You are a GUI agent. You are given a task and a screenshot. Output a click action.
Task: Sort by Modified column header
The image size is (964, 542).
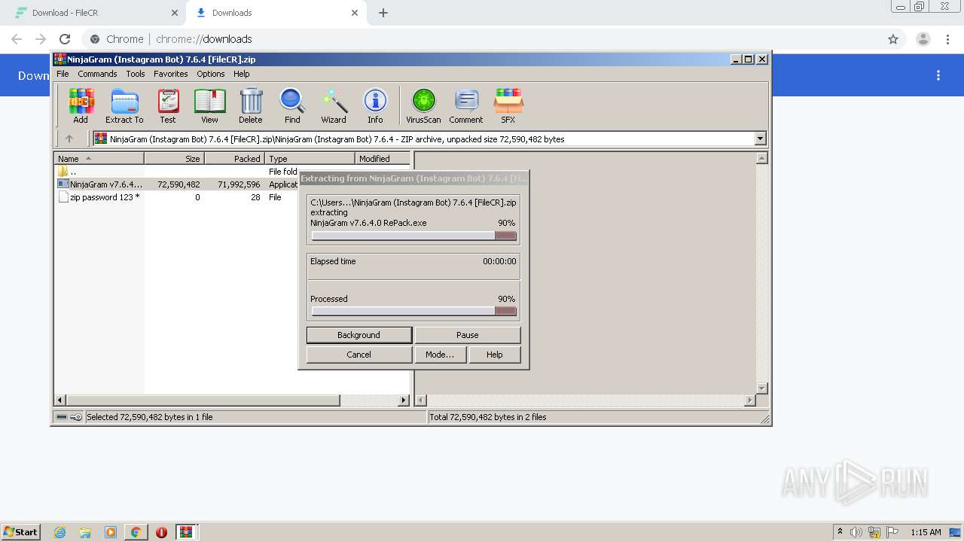pyautogui.click(x=383, y=159)
